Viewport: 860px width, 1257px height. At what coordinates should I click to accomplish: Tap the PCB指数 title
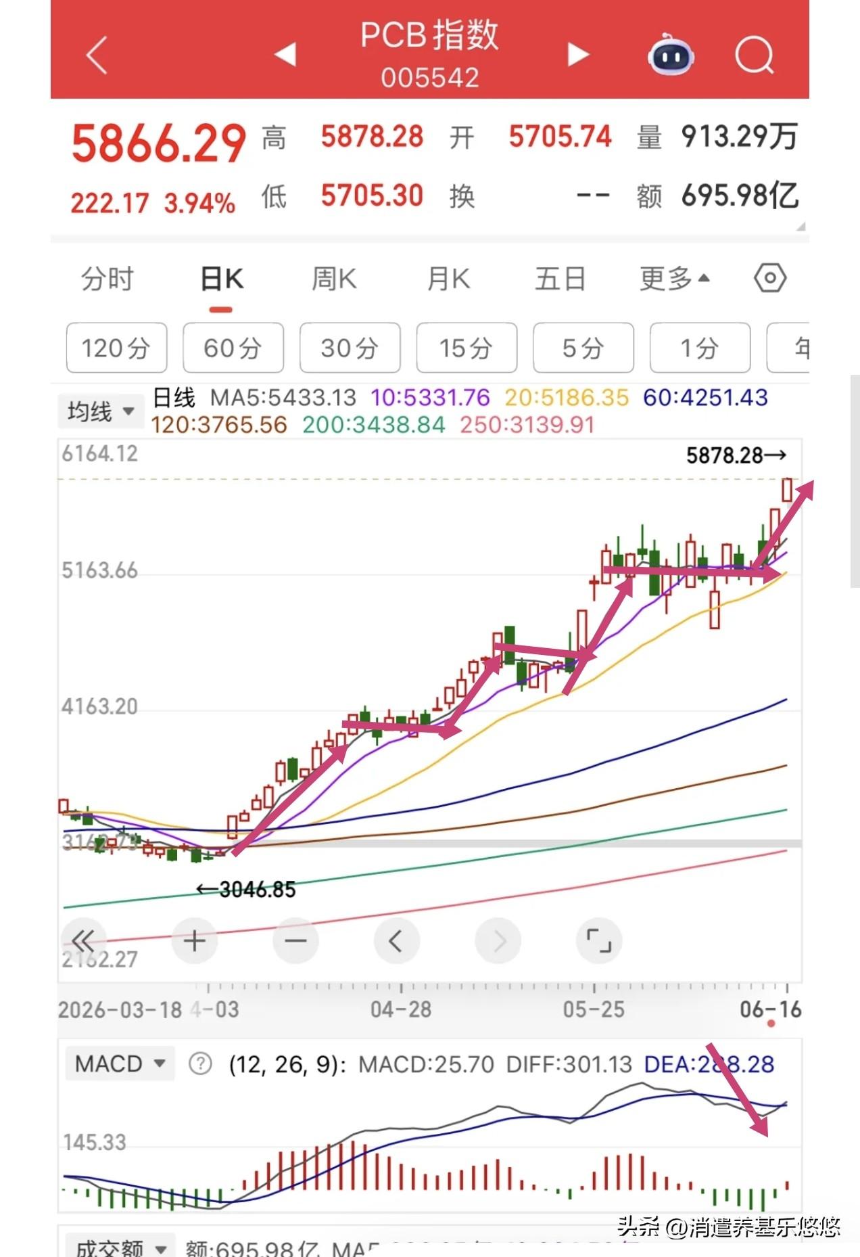(x=429, y=35)
